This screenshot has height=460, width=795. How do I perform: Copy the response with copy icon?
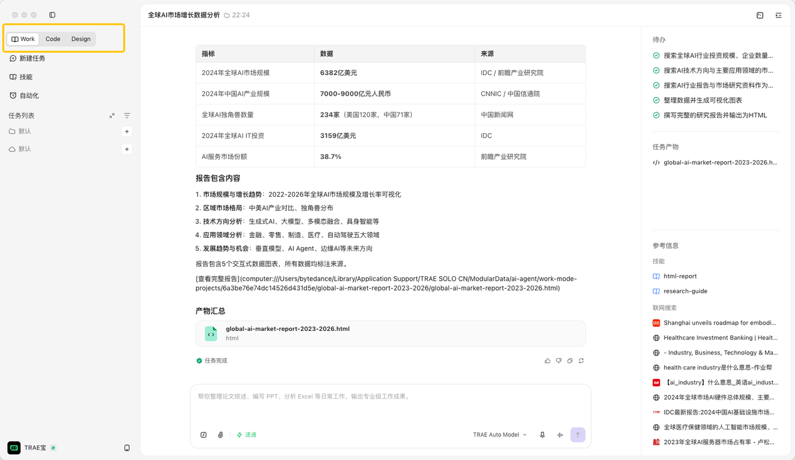570,361
